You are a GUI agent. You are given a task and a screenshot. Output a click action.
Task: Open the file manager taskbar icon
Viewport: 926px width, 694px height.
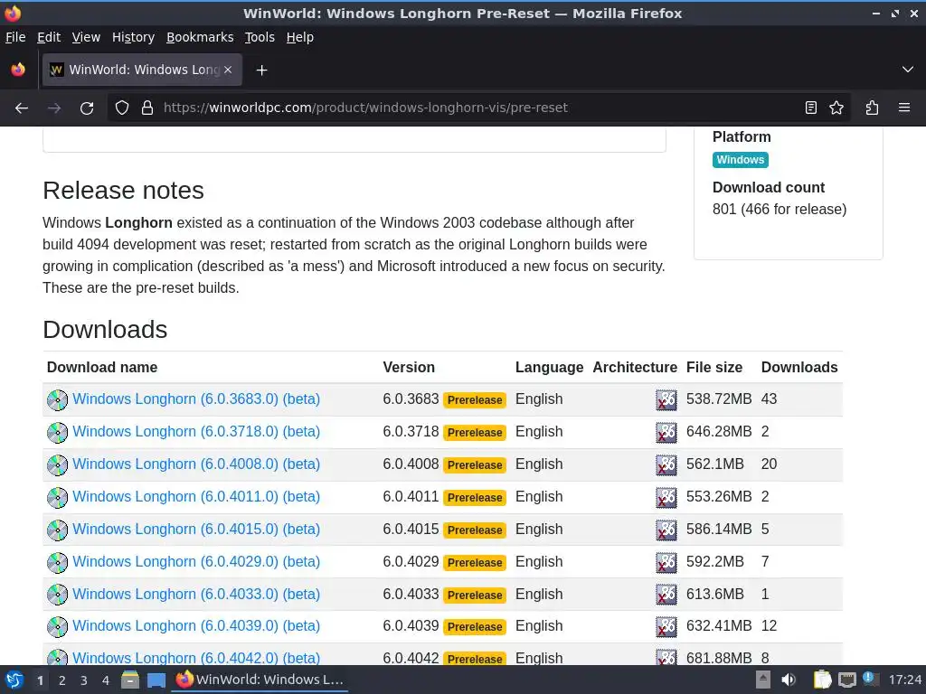(x=130, y=680)
